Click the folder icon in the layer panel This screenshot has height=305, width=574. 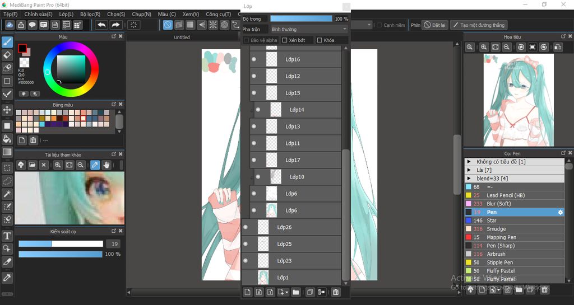[x=295, y=292]
